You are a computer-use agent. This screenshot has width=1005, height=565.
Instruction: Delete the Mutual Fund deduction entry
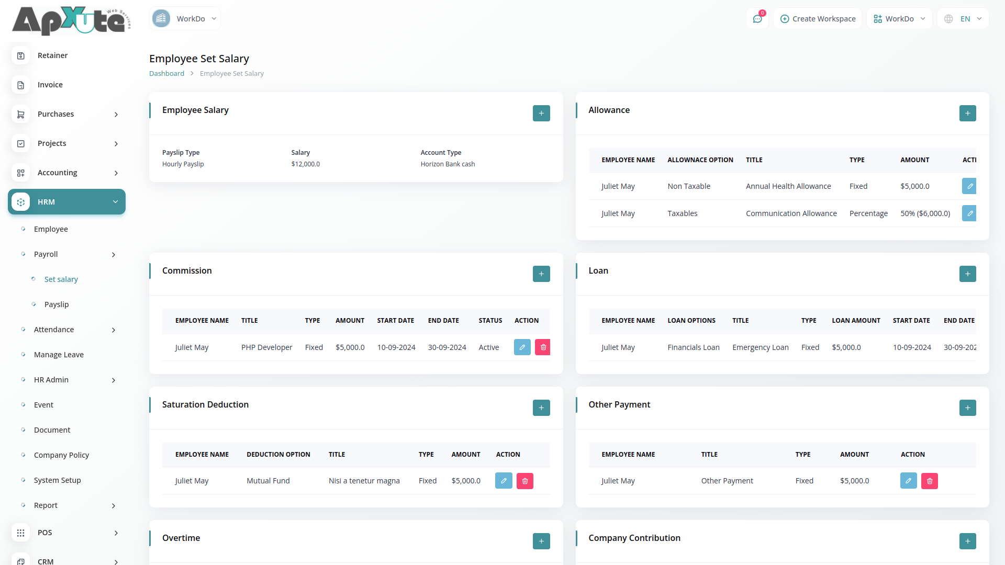(524, 481)
